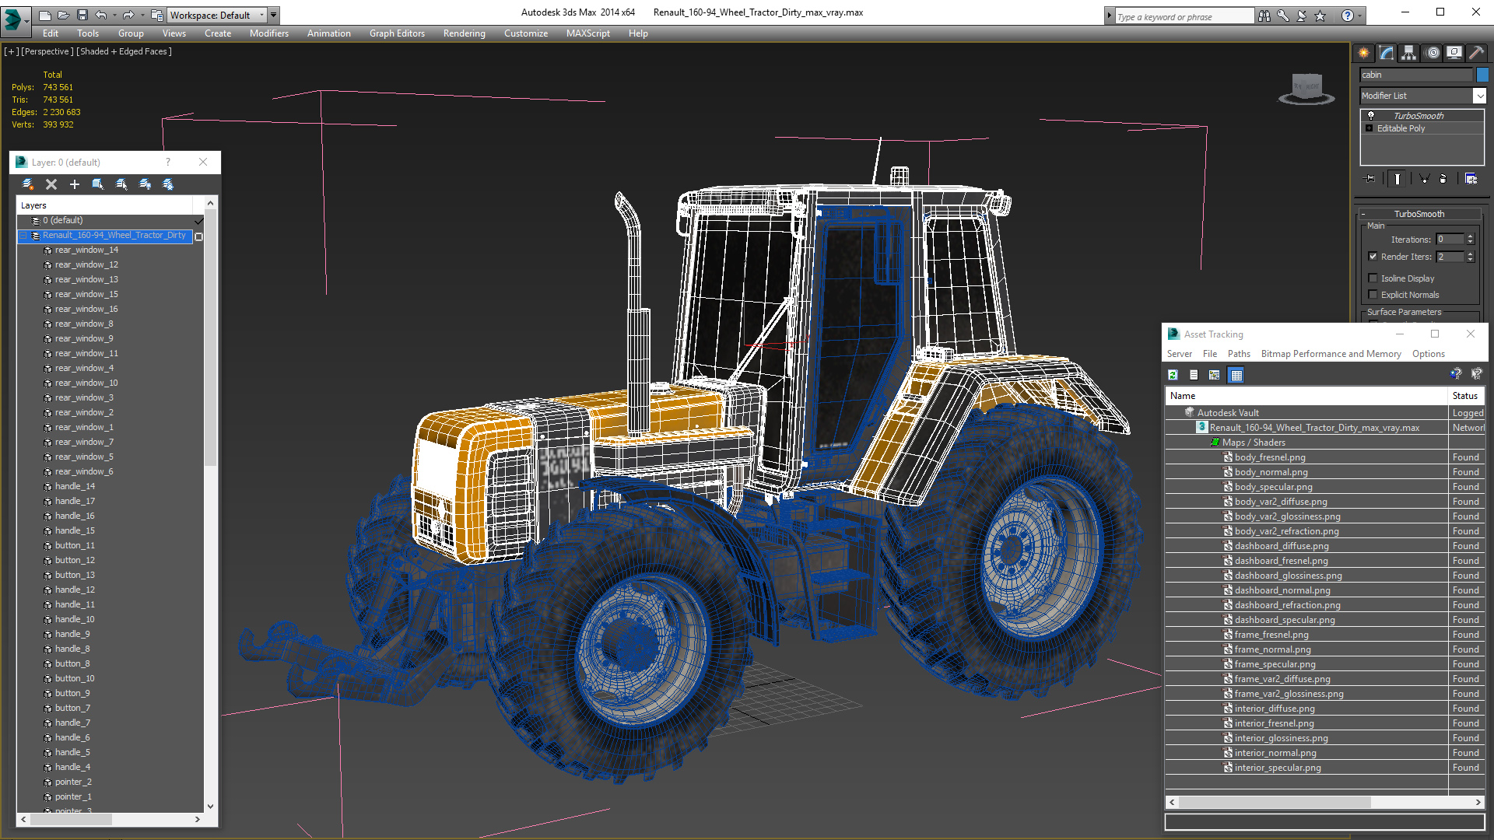Viewport: 1494px width, 840px height.
Task: Click the Save File icon
Action: tap(82, 15)
